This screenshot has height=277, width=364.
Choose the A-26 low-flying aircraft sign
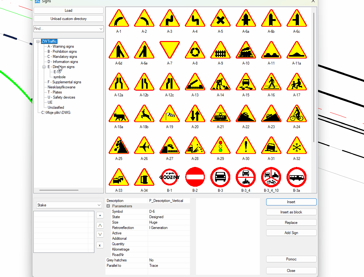(x=144, y=145)
